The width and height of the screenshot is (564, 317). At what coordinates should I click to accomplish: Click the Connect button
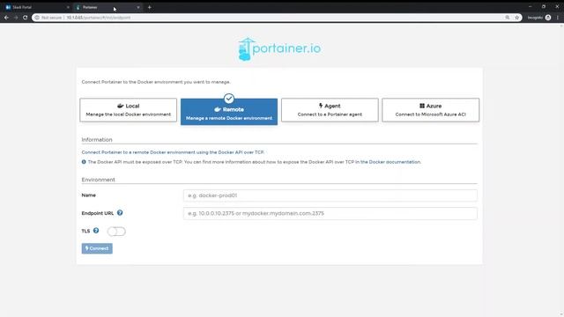(97, 248)
